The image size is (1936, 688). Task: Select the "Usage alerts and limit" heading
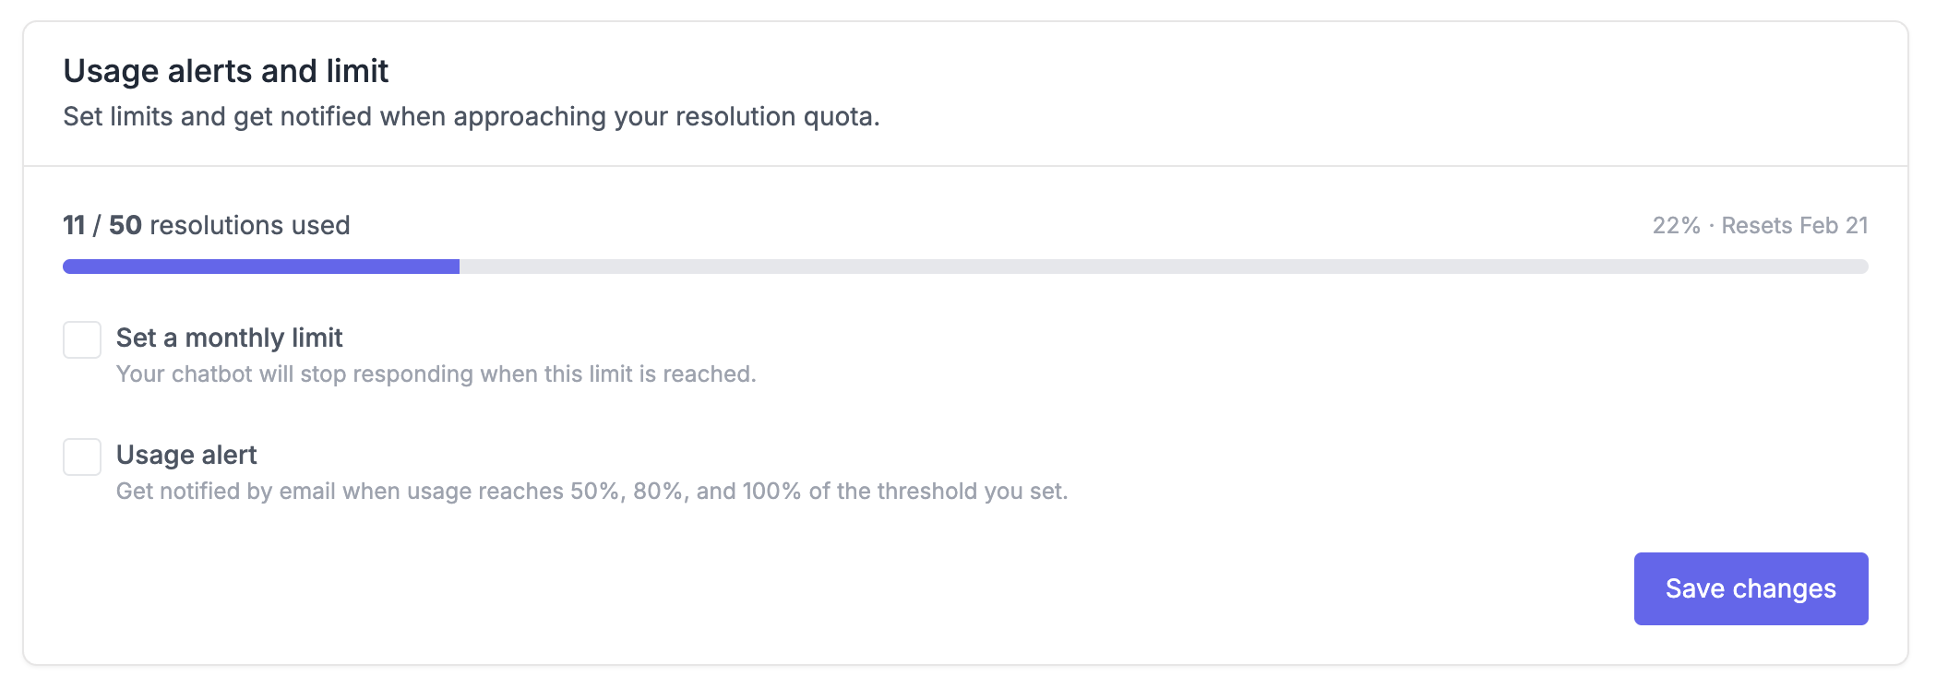[x=226, y=71]
